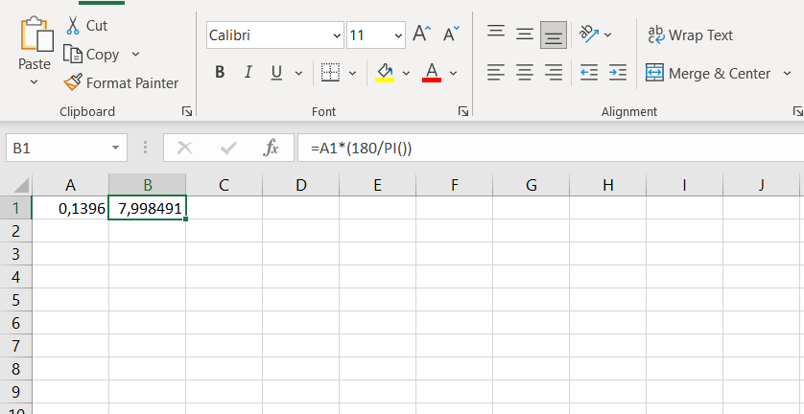The image size is (804, 414).
Task: Activate the Format Painter brush
Action: click(x=73, y=83)
